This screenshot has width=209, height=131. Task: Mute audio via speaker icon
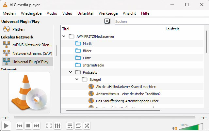coord(174,128)
